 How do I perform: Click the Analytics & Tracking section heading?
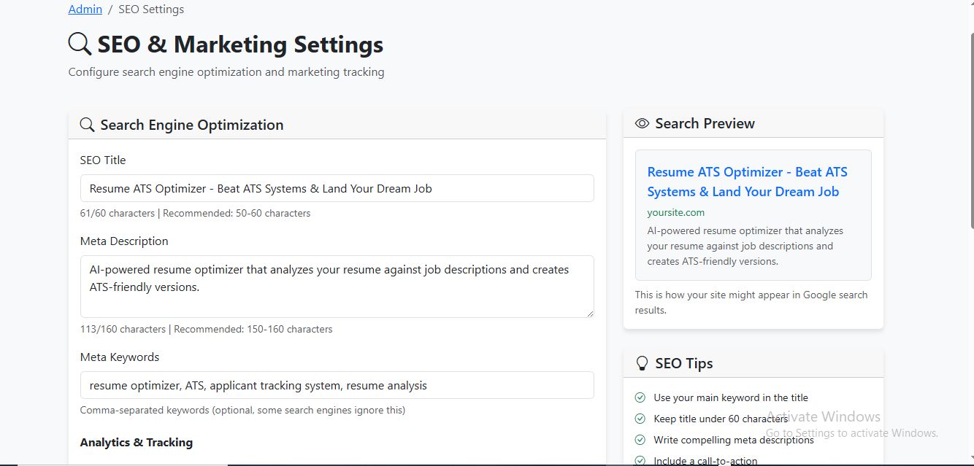(137, 442)
